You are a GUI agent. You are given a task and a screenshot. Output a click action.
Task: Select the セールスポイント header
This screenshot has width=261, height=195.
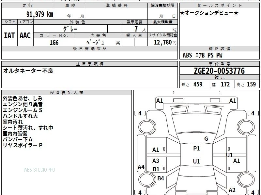coord(219,6)
